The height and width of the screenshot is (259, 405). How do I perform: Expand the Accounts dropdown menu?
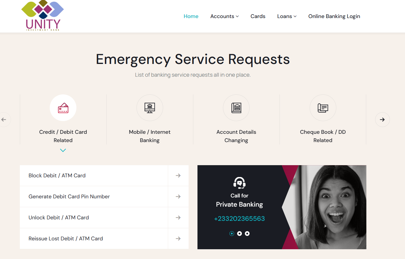[x=224, y=16]
